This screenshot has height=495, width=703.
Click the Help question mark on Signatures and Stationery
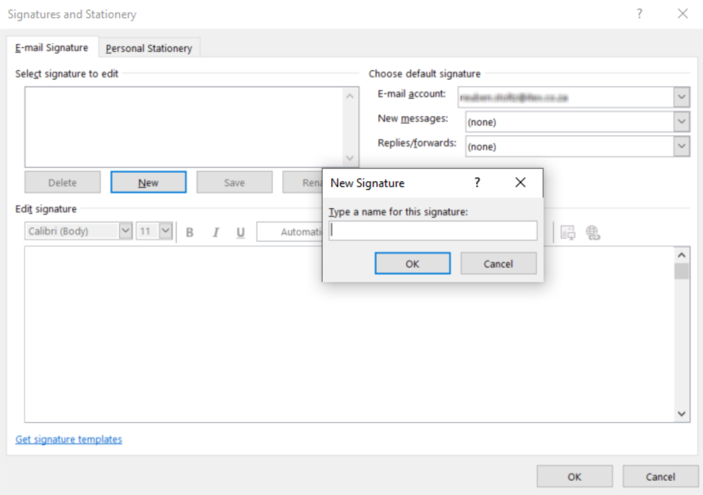pos(640,14)
